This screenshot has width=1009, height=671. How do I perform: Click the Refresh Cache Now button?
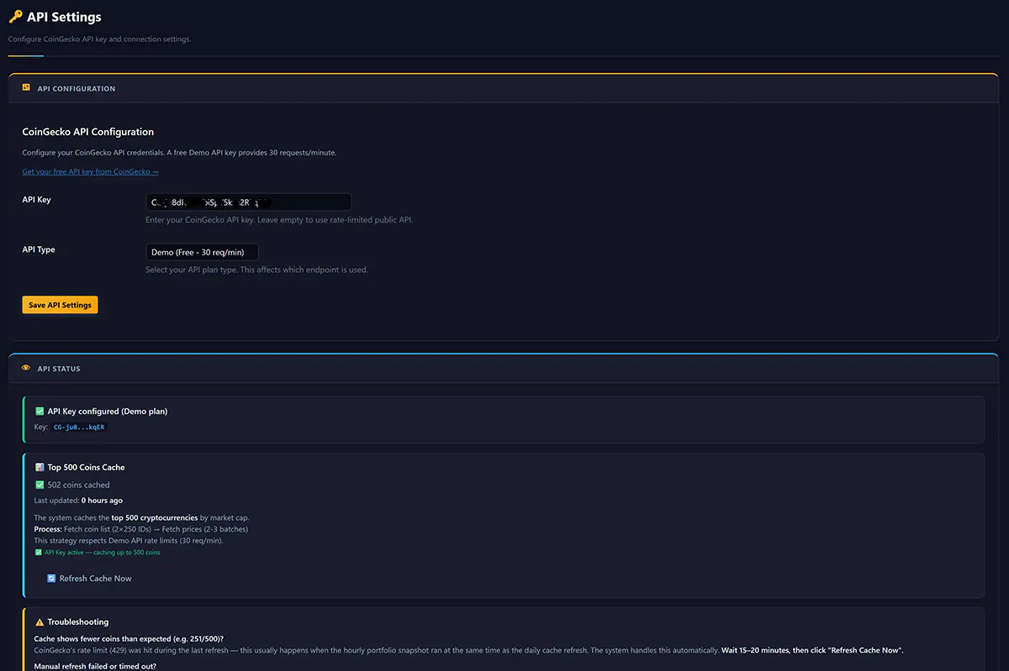tap(89, 579)
